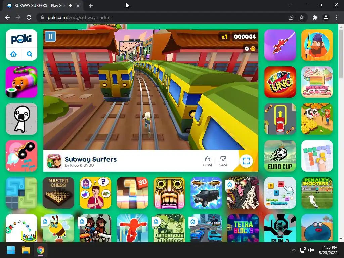The width and height of the screenshot is (344, 258).
Task: Open Chrome profile menu
Action: (x=326, y=17)
